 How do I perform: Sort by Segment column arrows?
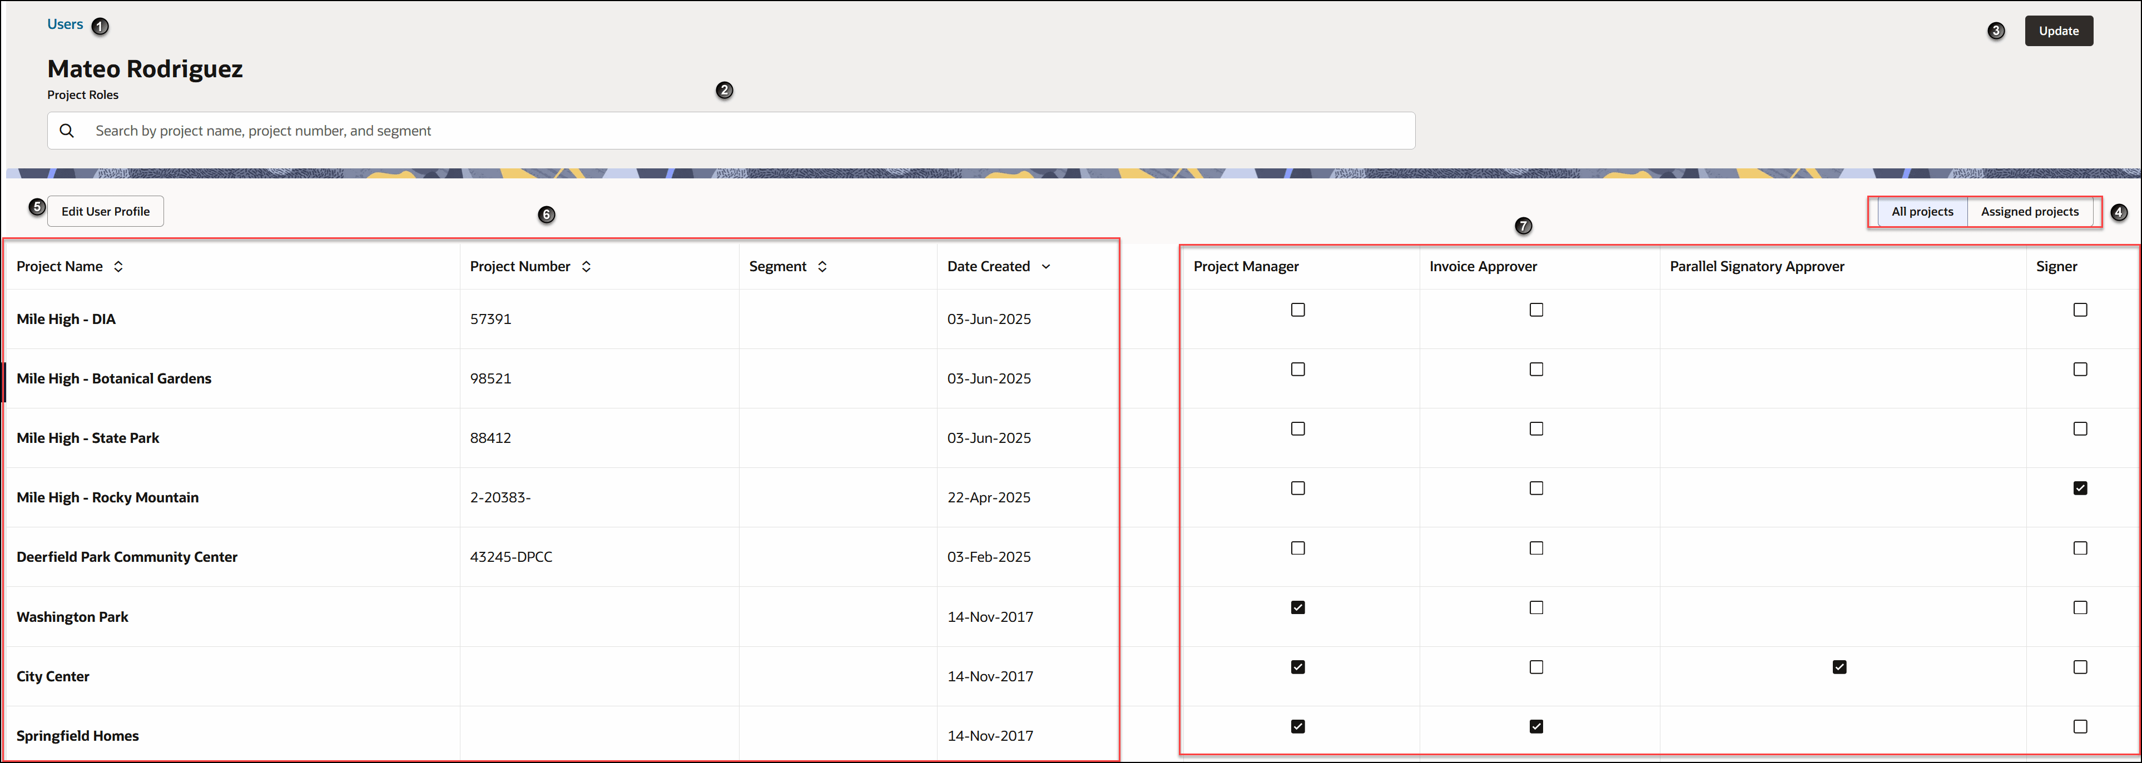[822, 266]
